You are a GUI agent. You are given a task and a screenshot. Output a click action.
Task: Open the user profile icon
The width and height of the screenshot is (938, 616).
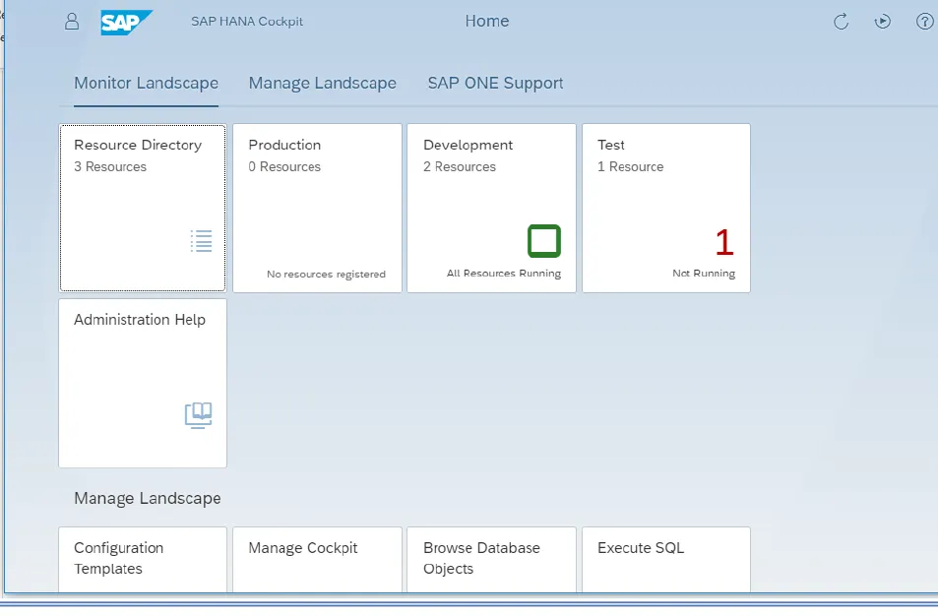click(x=72, y=22)
